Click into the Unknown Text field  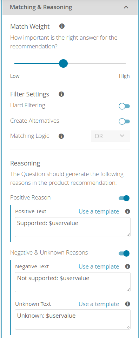point(73,319)
